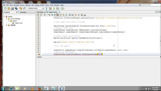This screenshot has width=161, height=91.
Task: Click the Open Project toolbar icon
Action: pos(13,8)
